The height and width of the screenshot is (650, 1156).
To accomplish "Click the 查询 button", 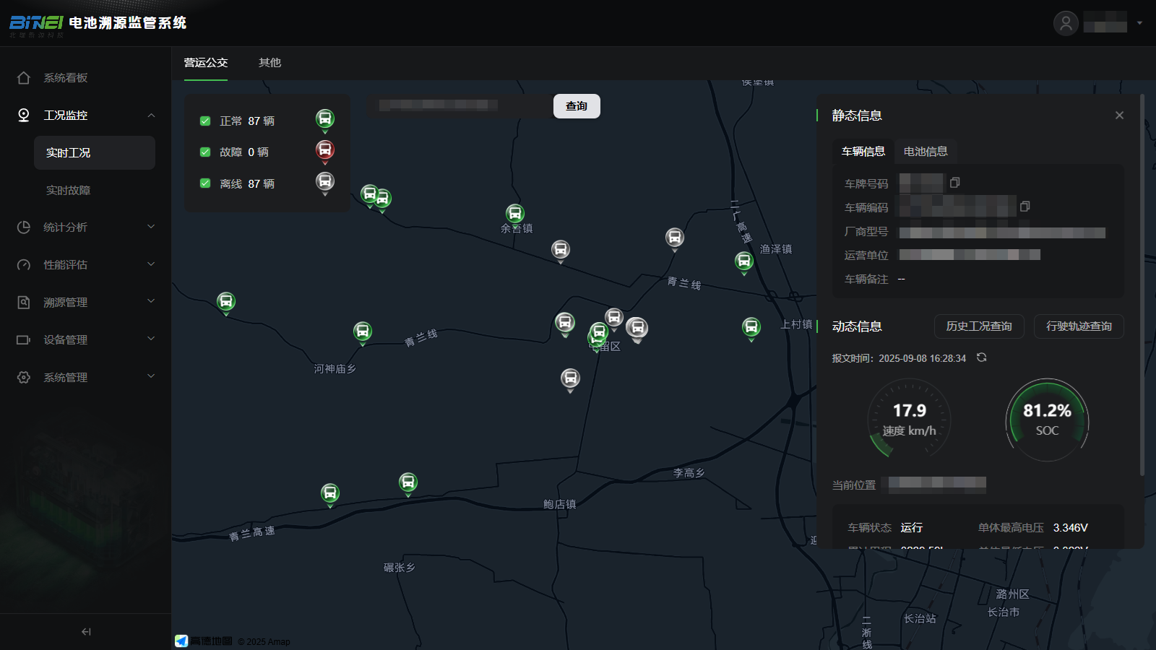I will click(577, 106).
